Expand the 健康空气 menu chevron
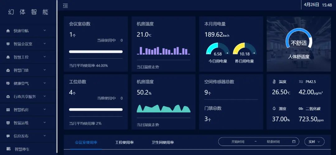Viewport: 336px width, 155px height. tap(44, 83)
